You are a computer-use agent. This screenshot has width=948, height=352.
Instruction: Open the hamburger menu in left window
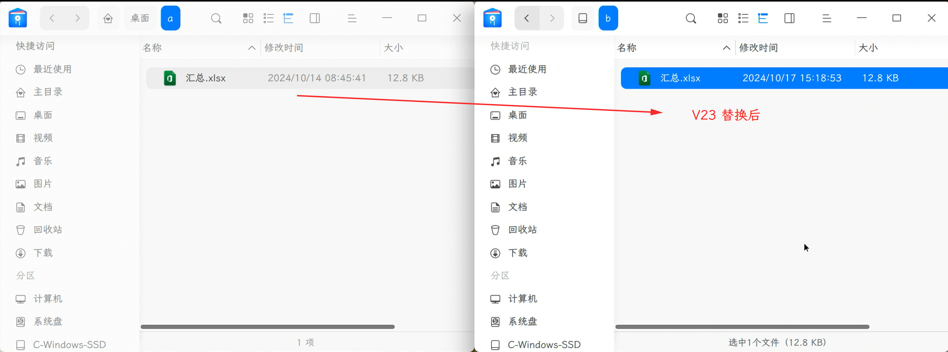pyautogui.click(x=352, y=18)
